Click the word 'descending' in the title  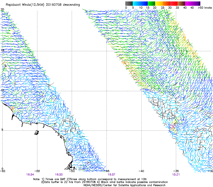[71, 5]
